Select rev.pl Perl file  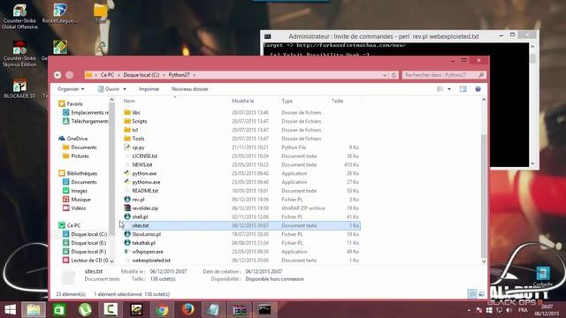coord(138,200)
